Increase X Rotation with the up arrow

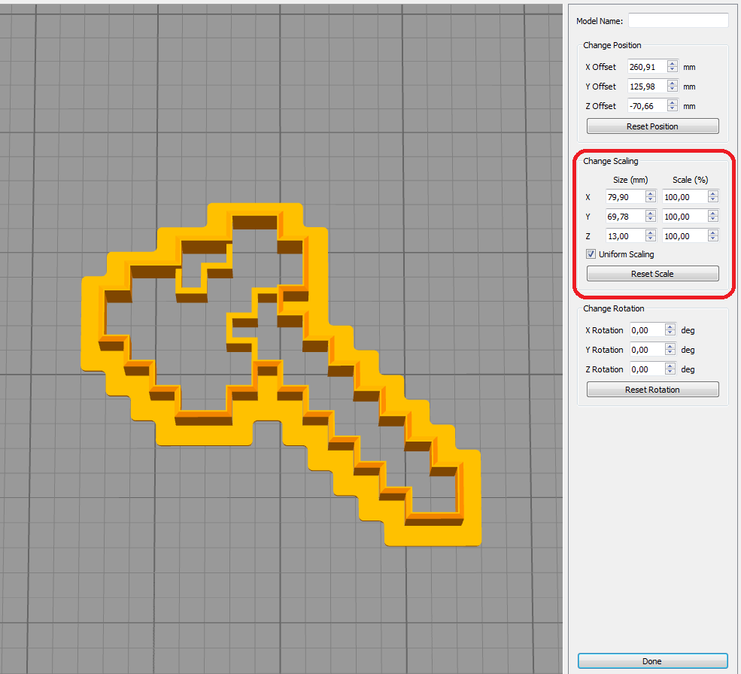[x=670, y=326]
